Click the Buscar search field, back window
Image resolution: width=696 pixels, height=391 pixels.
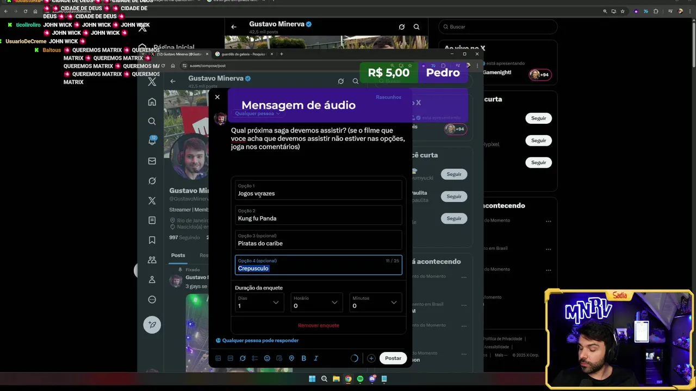498,27
